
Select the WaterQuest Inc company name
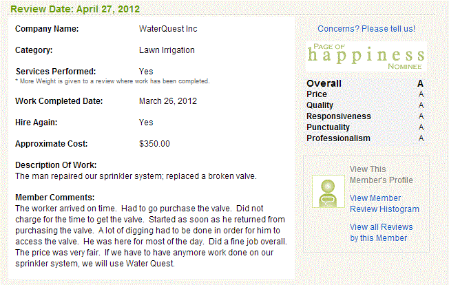(168, 29)
